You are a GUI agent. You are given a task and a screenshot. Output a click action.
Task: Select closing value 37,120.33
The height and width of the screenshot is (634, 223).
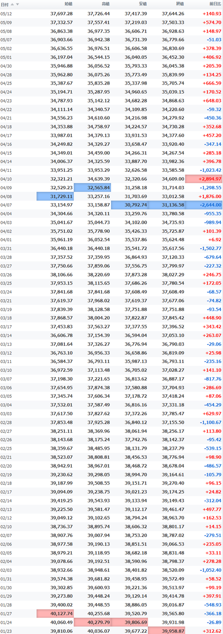(173, 257)
